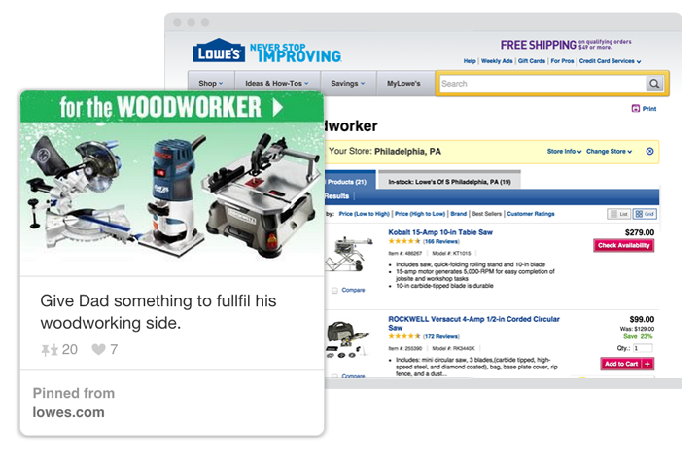Tick Compare checkbox for Kobalt Table Saw
Viewport: 700px width, 456px height.
click(x=334, y=291)
